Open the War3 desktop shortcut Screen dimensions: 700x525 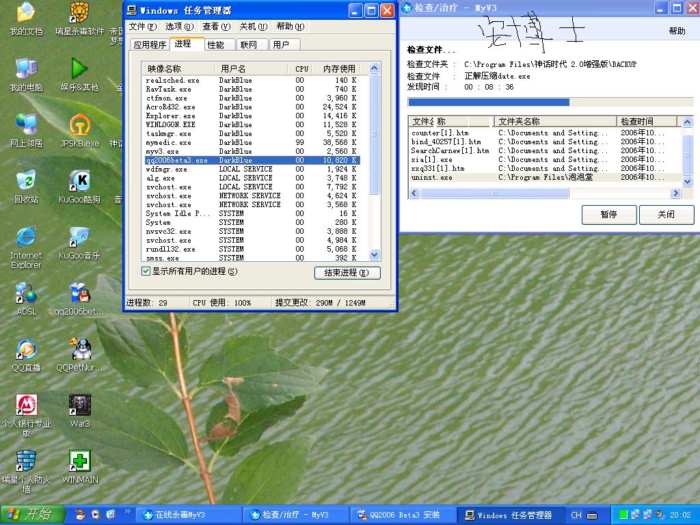click(80, 406)
